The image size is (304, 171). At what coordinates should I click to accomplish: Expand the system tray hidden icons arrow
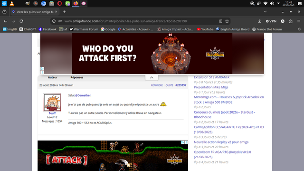(278, 3)
